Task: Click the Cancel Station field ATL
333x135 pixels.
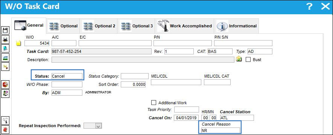Action: tap(237, 118)
